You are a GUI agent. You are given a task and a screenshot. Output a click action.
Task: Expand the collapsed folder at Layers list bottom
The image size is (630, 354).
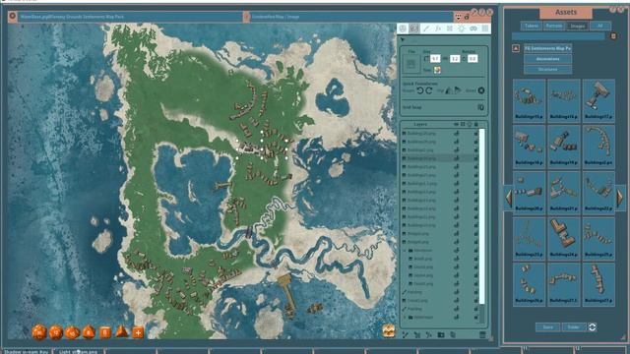click(x=405, y=317)
